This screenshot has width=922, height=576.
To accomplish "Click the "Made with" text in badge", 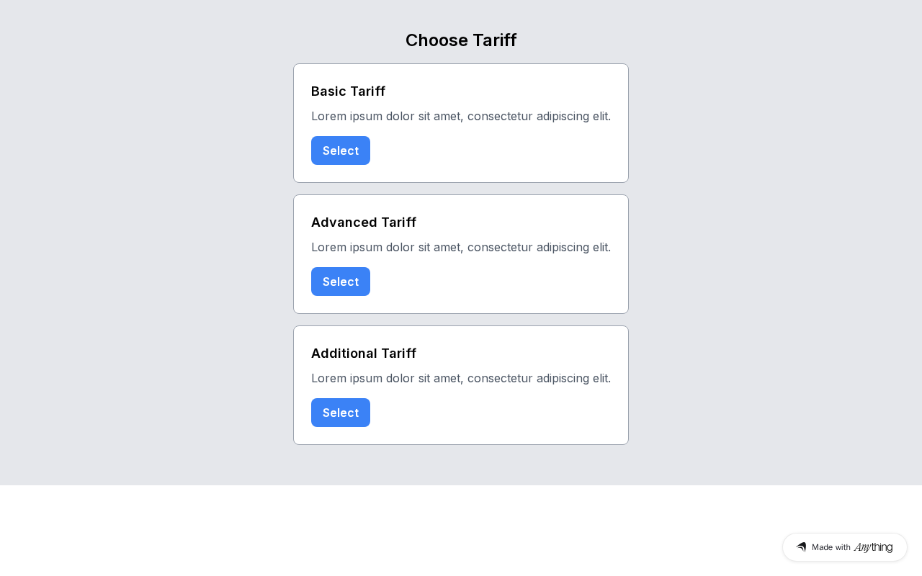I will (x=831, y=547).
